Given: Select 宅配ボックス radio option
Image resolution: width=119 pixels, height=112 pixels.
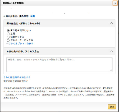Looking at the screenshot, I should [8, 37].
